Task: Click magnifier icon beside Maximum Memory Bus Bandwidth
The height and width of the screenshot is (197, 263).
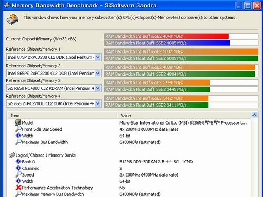Action: click(x=18, y=194)
